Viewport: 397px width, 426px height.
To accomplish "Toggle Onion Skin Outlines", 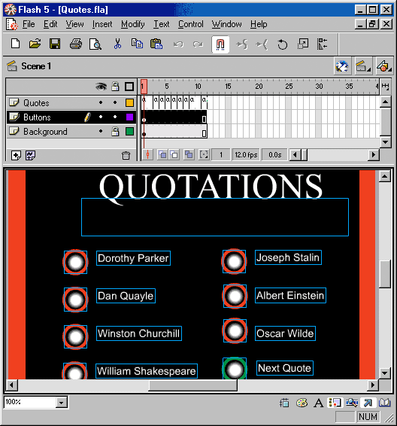I will 174,155.
